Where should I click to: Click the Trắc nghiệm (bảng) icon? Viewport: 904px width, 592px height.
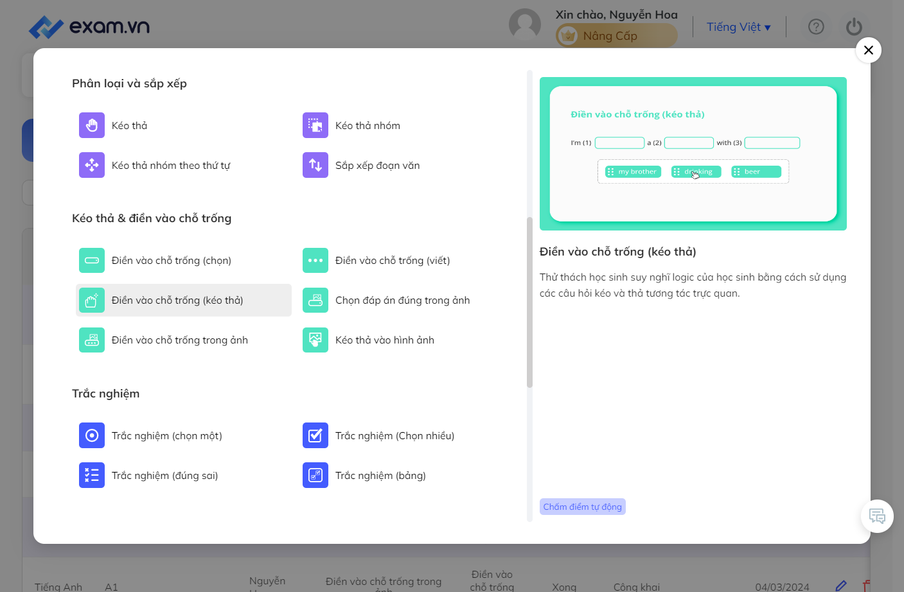click(315, 475)
